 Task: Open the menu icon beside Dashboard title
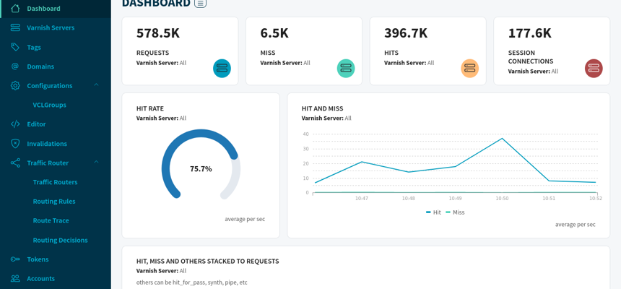[x=200, y=4]
